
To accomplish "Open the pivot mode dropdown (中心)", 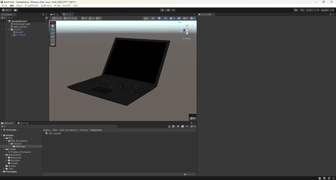I will (57, 18).
